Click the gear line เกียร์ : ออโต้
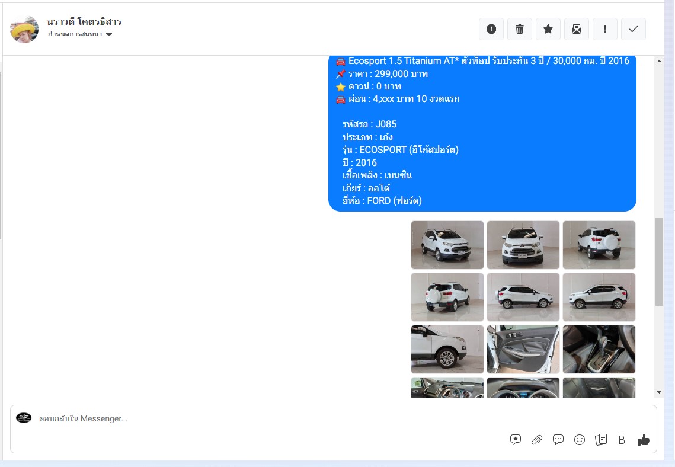This screenshot has width=675, height=467. tap(366, 188)
